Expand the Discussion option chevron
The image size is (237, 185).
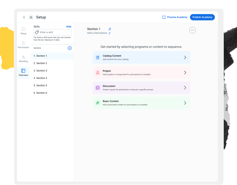pos(185,88)
